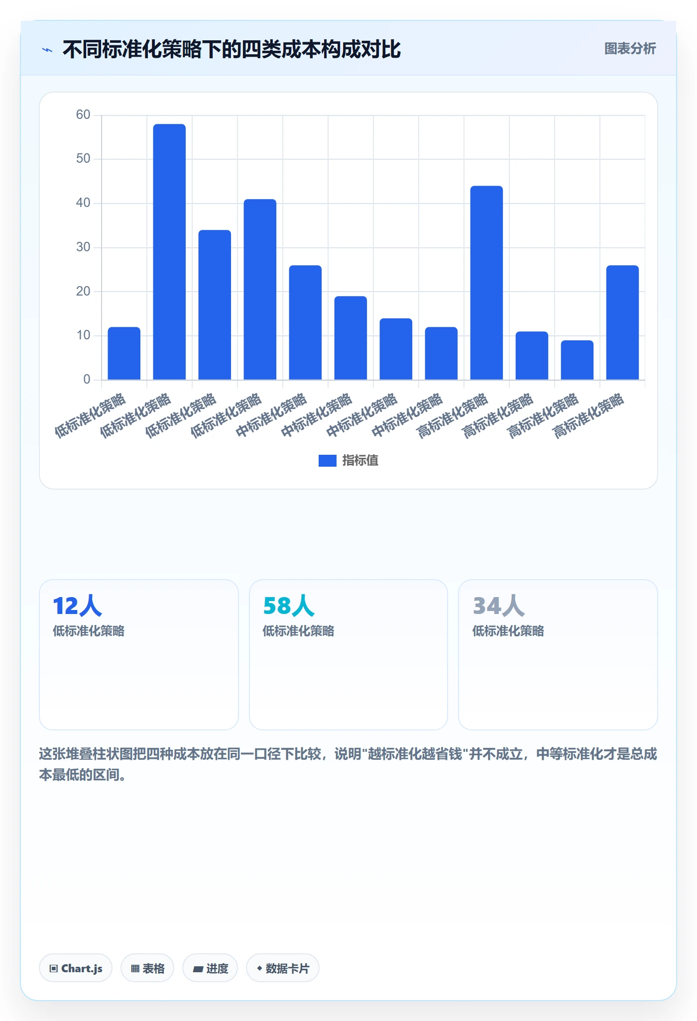Click the last 高标准化策略 x-axis label
Image resolution: width=697 pixels, height=1021 pixels.
click(x=588, y=416)
